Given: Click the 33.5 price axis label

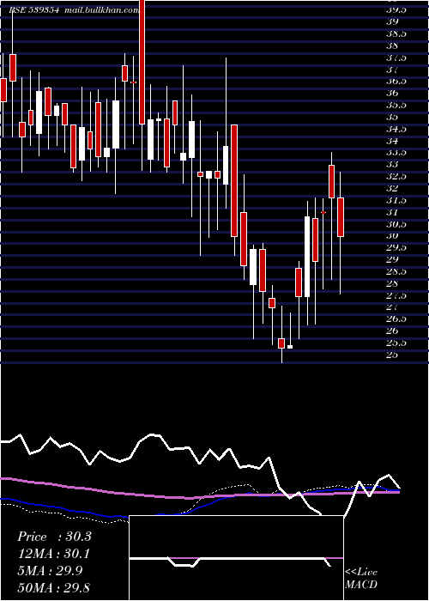Looking at the screenshot, I should (396, 153).
